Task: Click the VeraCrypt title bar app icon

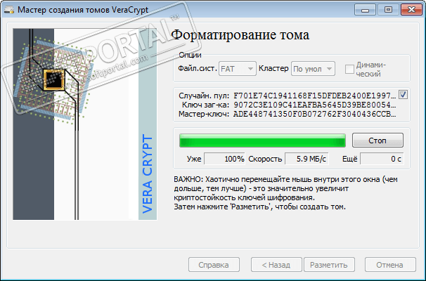Action: tap(9, 10)
